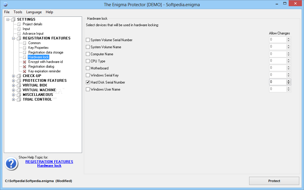Open the Tools menu
Screen dimensions: 304x190
[18, 12]
